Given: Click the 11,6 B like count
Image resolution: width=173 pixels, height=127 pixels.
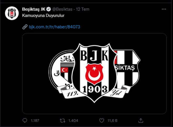Looking at the screenshot, I should click(x=113, y=121).
